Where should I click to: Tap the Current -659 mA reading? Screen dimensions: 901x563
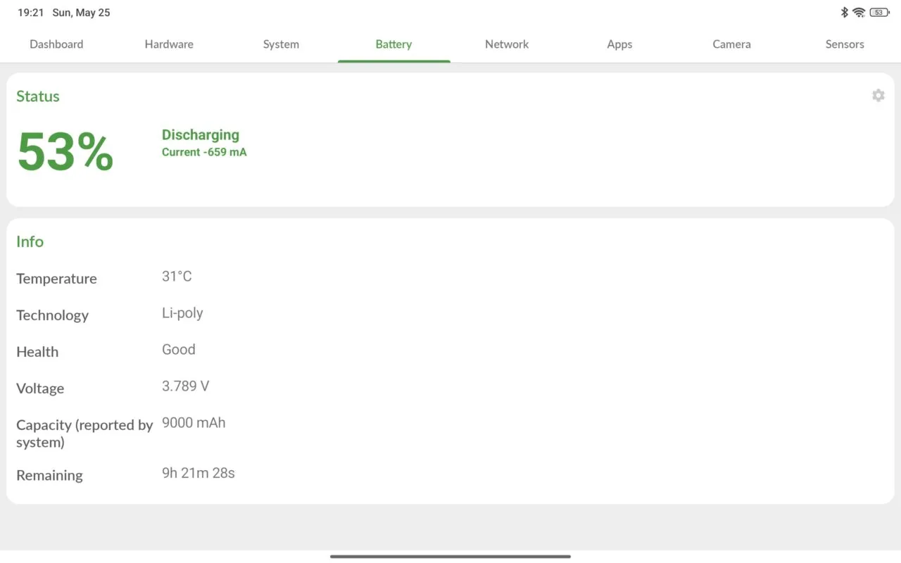pyautogui.click(x=204, y=152)
